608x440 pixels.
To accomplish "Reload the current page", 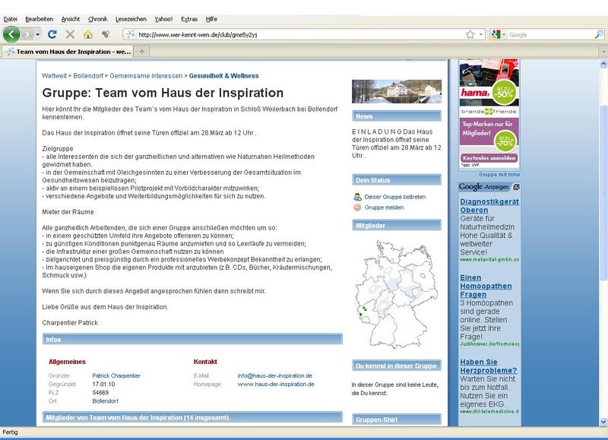I will click(52, 34).
